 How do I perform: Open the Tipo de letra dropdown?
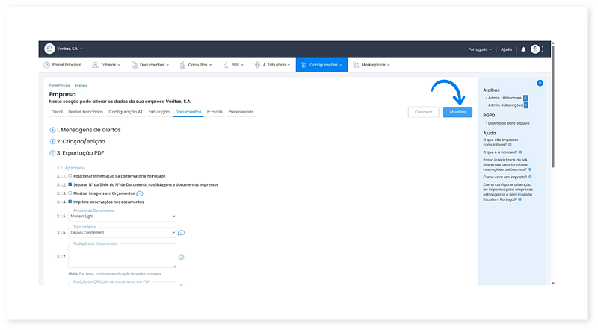122,232
